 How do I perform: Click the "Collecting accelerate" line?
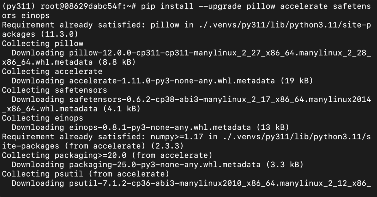(x=52, y=72)
